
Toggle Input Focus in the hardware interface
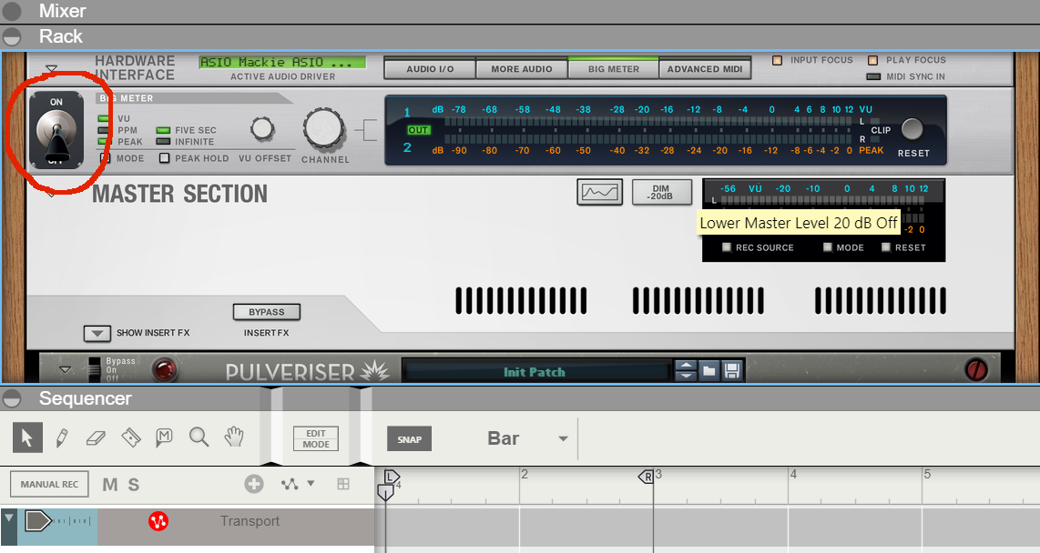coord(779,60)
